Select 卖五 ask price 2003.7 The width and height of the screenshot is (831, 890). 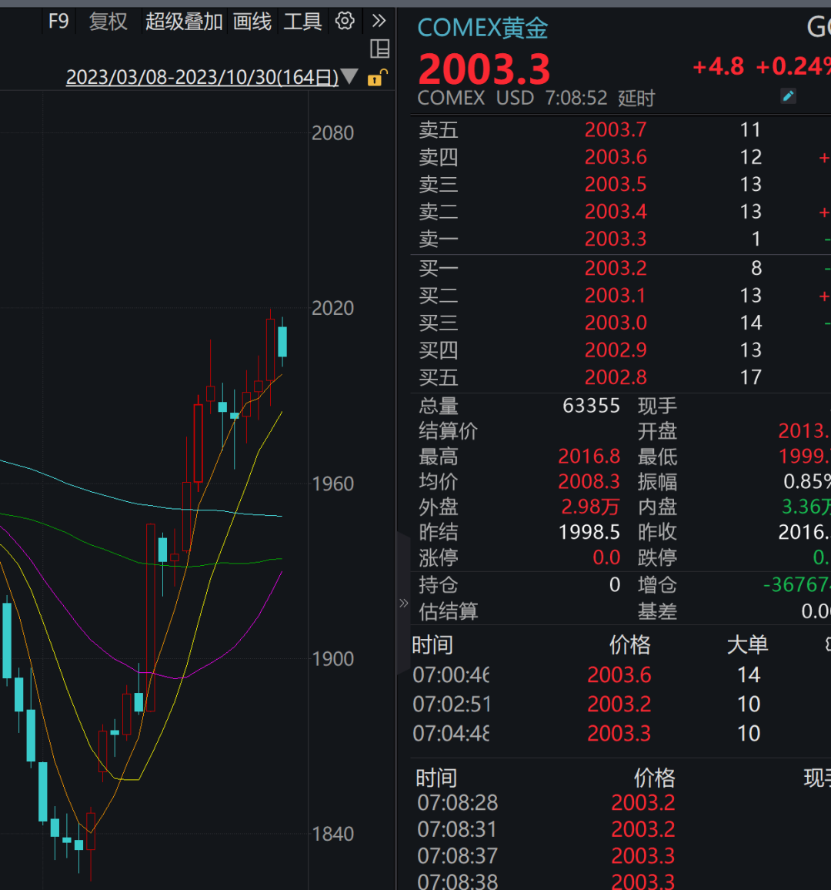(616, 130)
